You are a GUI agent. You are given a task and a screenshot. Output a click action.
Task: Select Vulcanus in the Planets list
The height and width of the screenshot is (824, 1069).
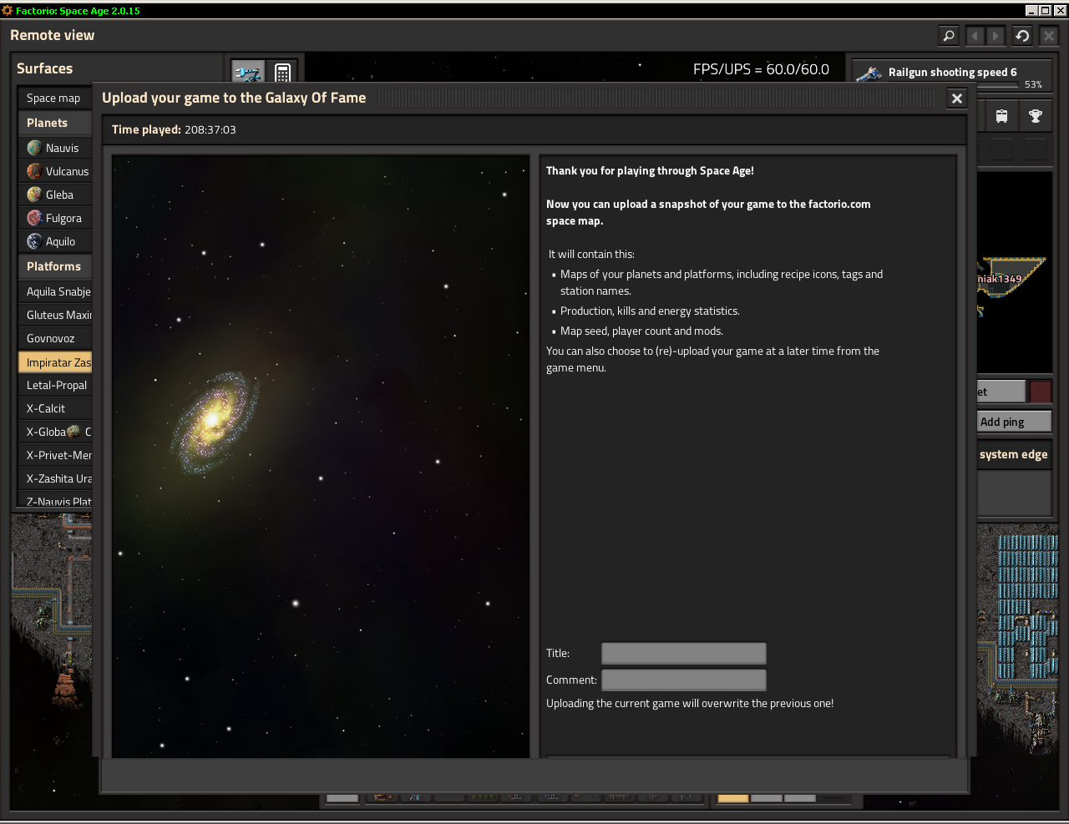(55, 171)
